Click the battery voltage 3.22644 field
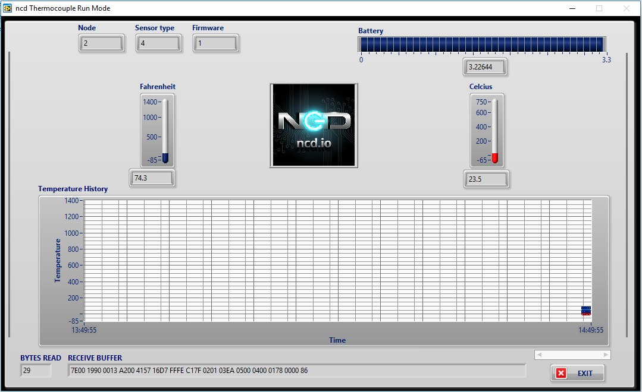642x392 pixels. [x=485, y=67]
